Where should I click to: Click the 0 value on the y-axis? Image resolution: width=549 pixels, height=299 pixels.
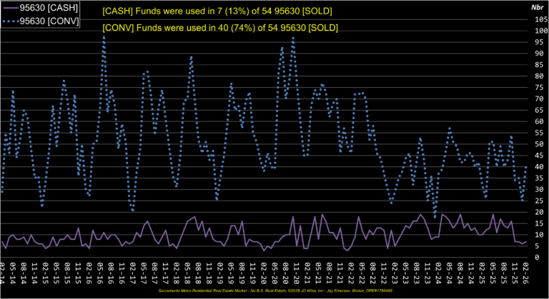click(538, 258)
